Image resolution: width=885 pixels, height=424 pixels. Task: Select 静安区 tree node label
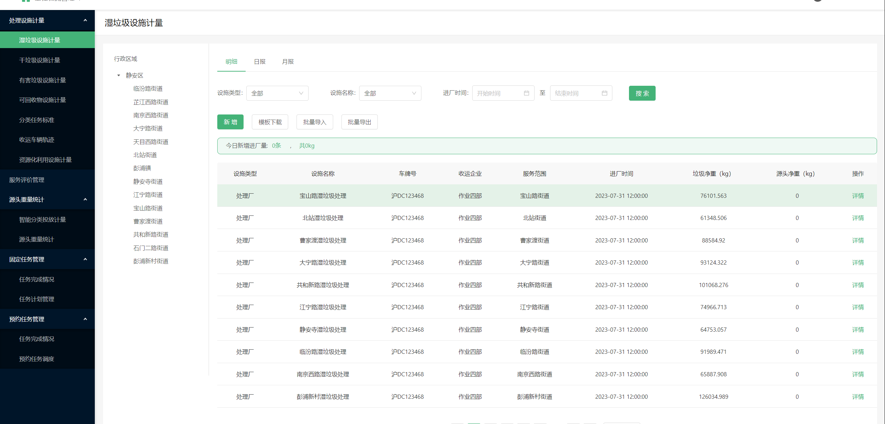(x=135, y=75)
